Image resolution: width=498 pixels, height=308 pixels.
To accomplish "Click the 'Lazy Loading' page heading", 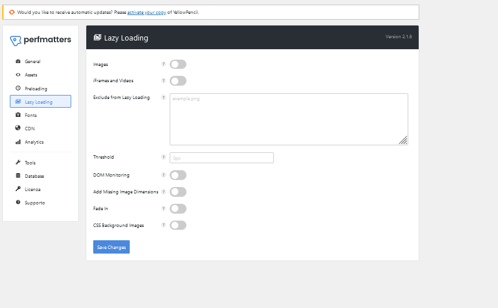I will pyautogui.click(x=126, y=38).
